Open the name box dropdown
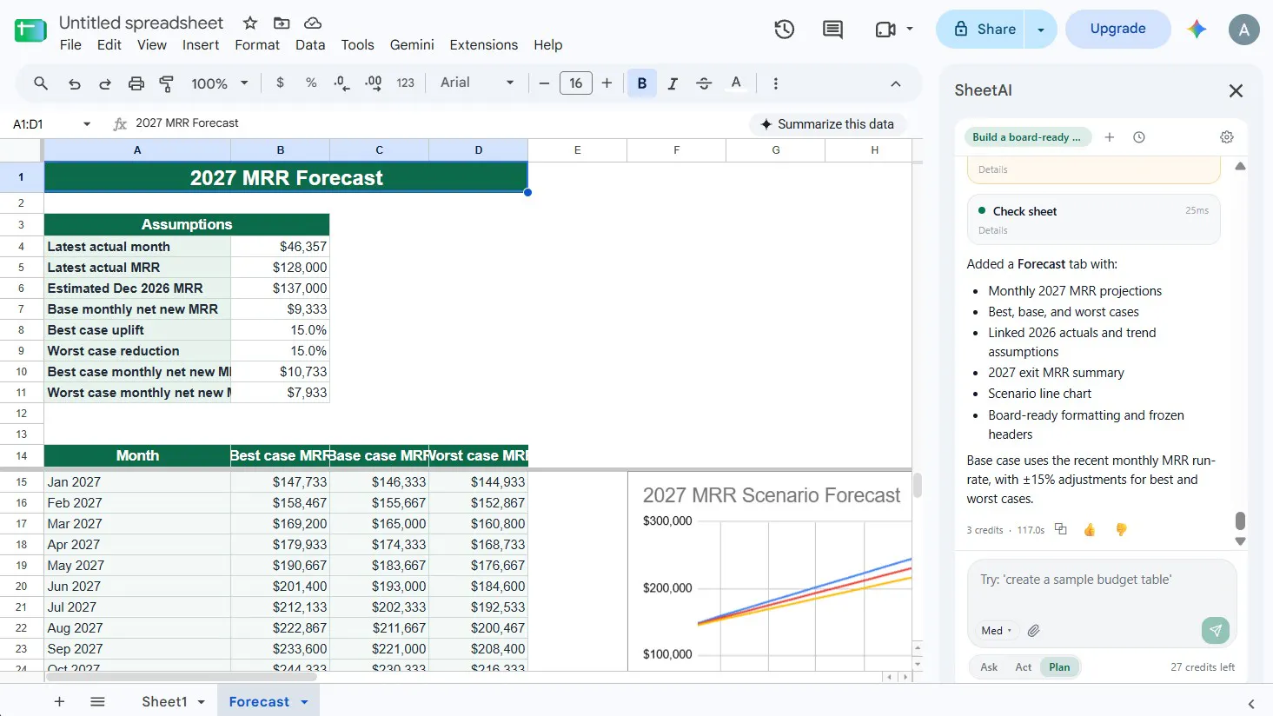 pyautogui.click(x=87, y=124)
